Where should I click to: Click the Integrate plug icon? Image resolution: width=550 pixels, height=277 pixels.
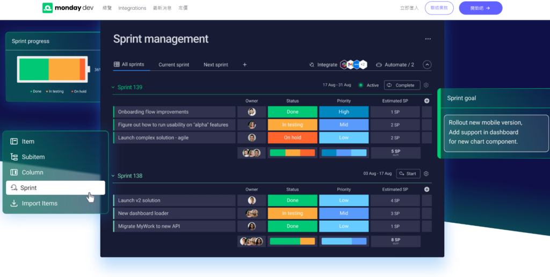pos(312,64)
